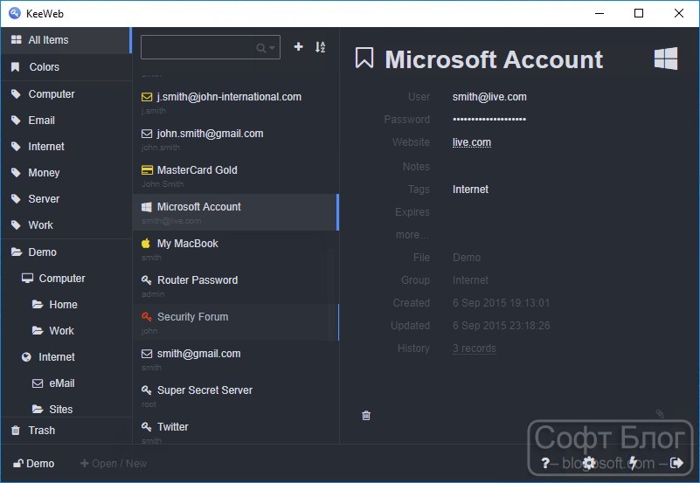View the 3 records history link
700x483 pixels.
475,348
